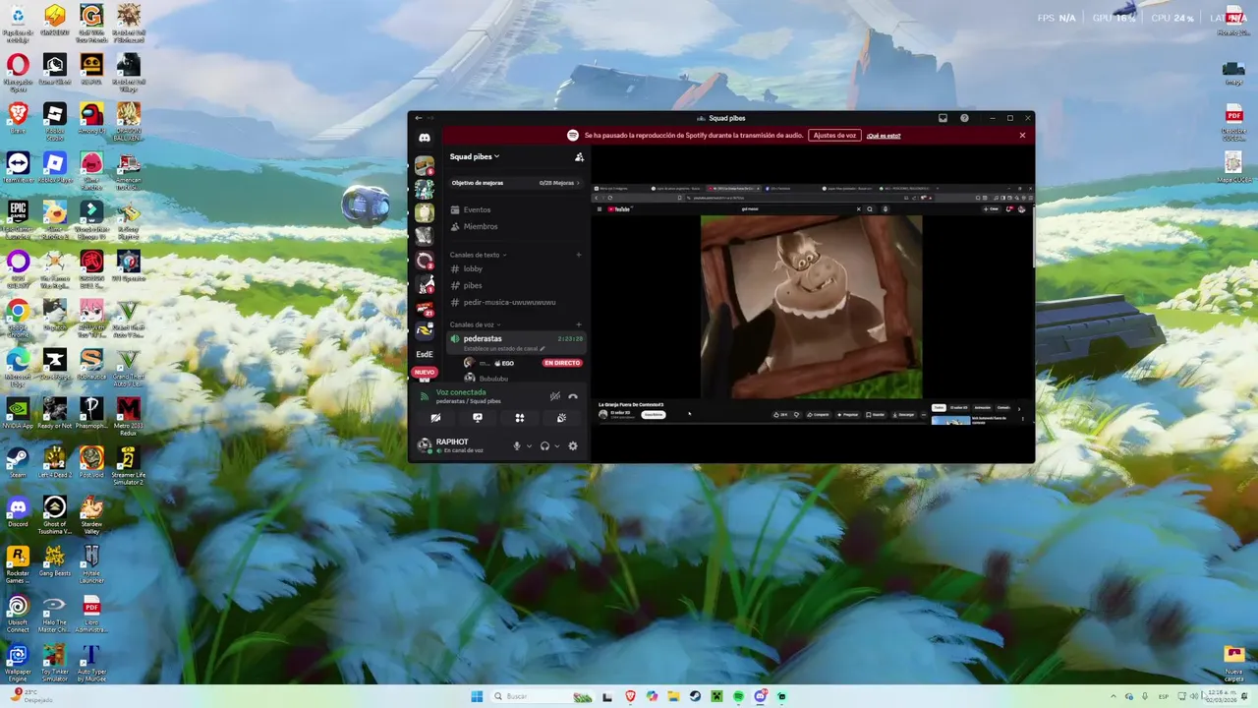Click the Buscar taskbar search box
Screen dimensions: 1258x708
(x=543, y=696)
